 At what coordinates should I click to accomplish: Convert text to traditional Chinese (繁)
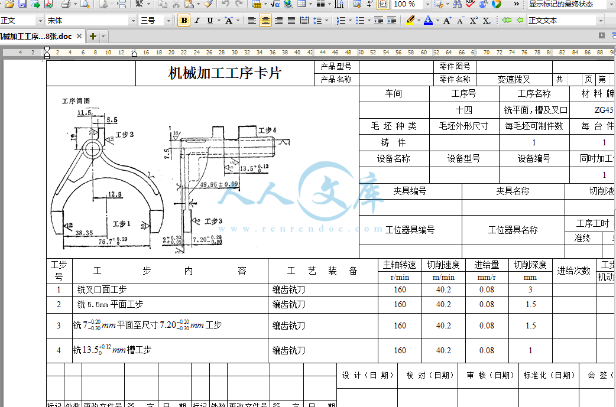(139, 4)
